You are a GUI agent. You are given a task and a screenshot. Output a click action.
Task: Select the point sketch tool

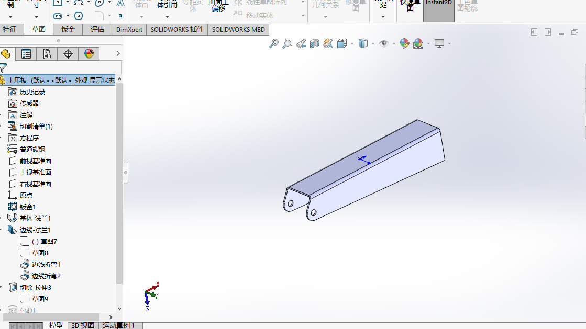click(120, 16)
